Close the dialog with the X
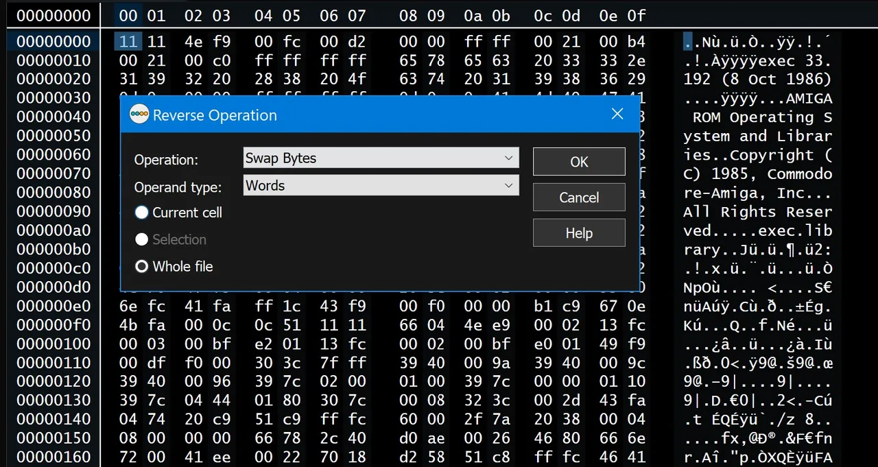This screenshot has width=878, height=467. (617, 114)
